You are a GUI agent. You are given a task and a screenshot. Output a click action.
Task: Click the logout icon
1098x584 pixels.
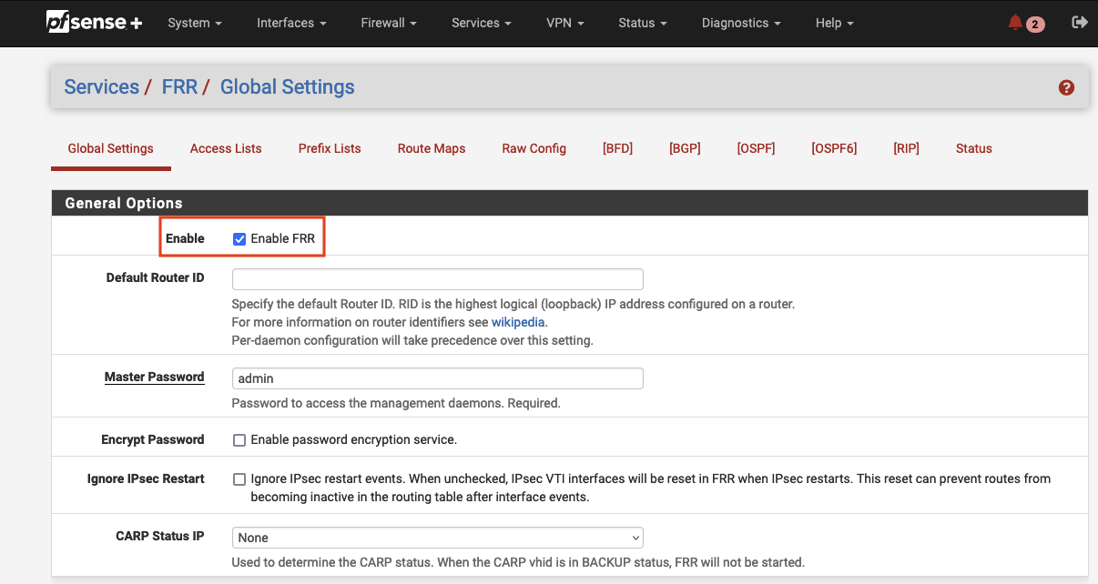(1080, 22)
